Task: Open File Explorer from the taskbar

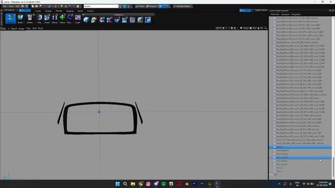Action: coord(133,184)
